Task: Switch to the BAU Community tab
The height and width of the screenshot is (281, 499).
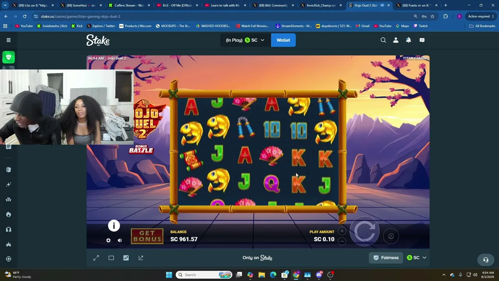Action: (x=273, y=5)
